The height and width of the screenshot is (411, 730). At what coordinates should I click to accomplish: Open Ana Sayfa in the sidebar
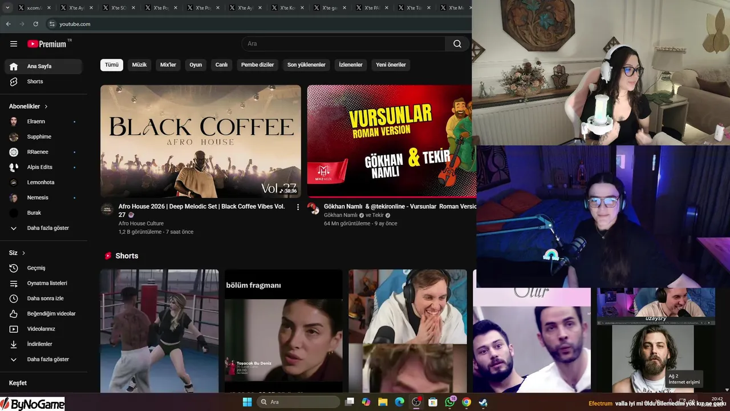43,66
